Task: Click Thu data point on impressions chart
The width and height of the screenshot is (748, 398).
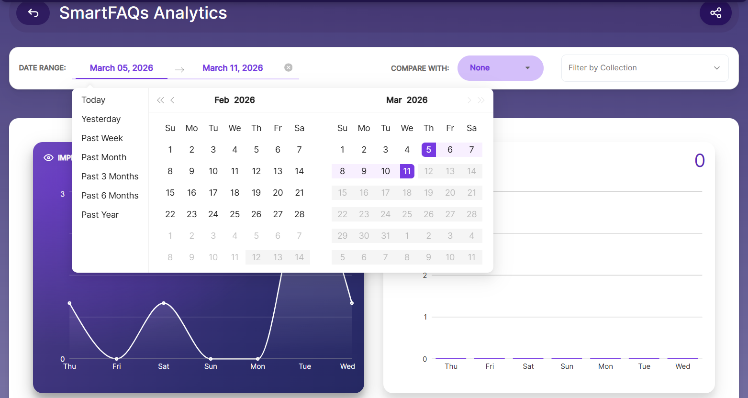Action: tap(69, 303)
